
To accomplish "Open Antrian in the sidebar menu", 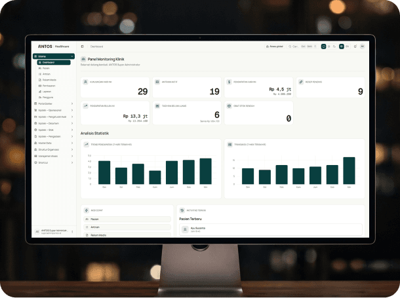I will pos(54,74).
